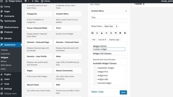173x97 pixels.
Task: Open the alignment widget option
Action: click(x=97, y=33)
